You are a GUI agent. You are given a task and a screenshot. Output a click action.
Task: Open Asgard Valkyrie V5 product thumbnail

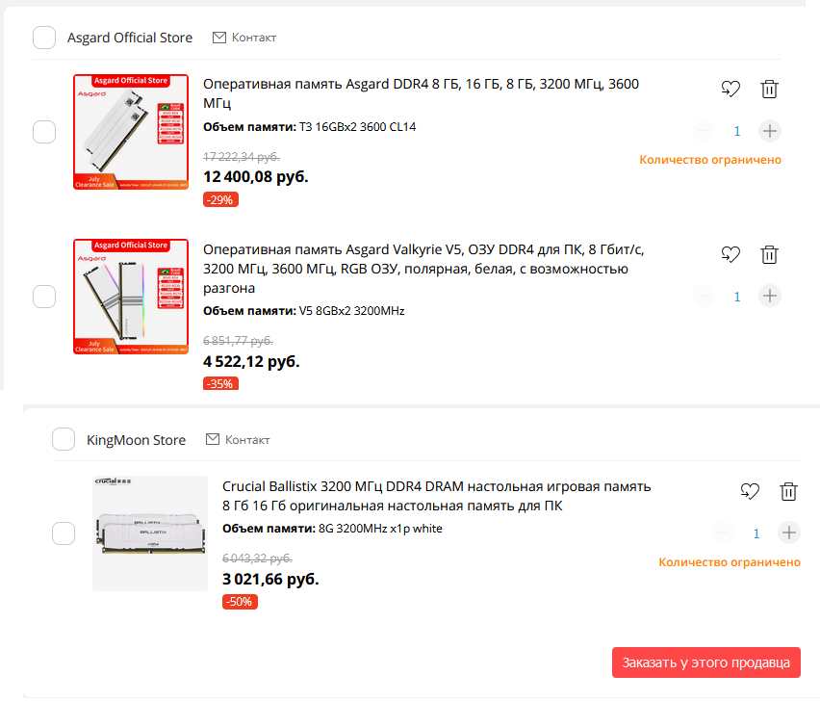click(131, 297)
